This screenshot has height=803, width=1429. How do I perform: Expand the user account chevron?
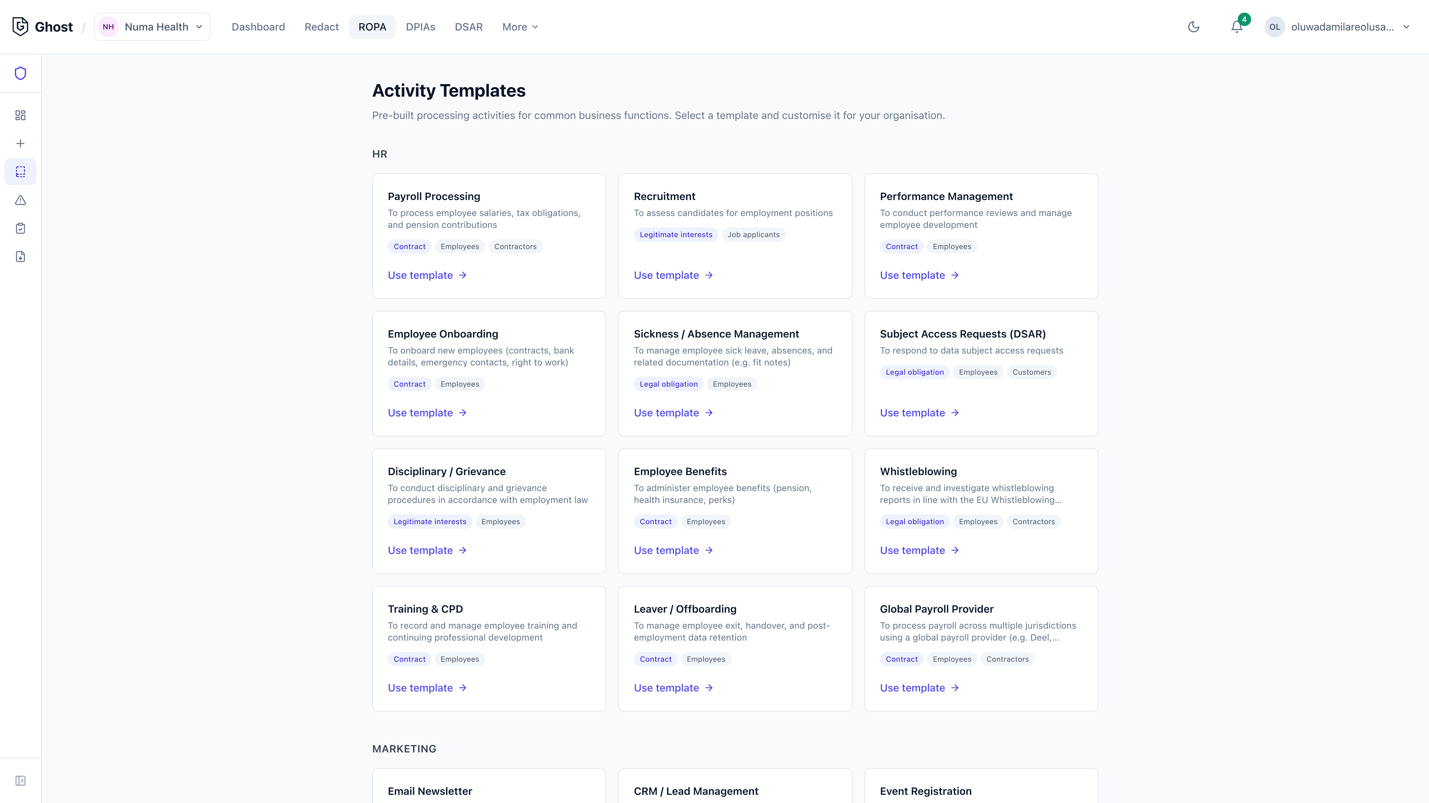1406,27
